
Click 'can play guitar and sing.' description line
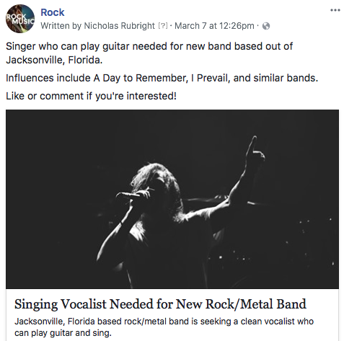pos(63,333)
